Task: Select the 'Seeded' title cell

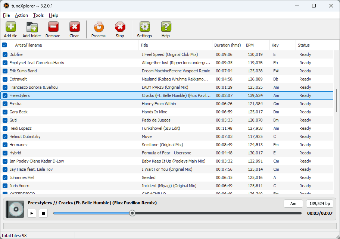Action: pyautogui.click(x=149, y=178)
